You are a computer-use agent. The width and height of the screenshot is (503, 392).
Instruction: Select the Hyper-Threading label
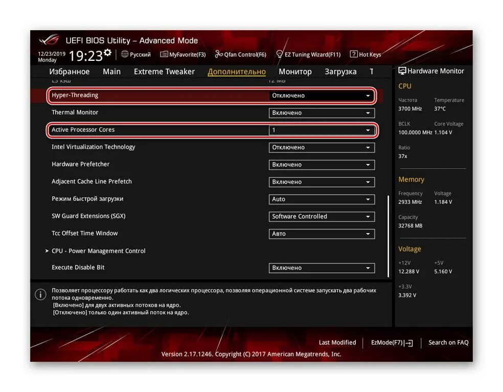coord(75,95)
